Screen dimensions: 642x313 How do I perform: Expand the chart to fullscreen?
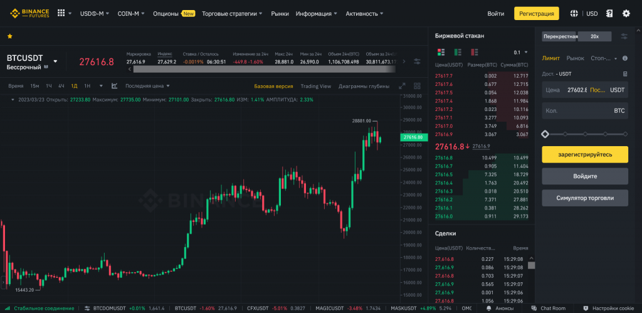(x=402, y=86)
